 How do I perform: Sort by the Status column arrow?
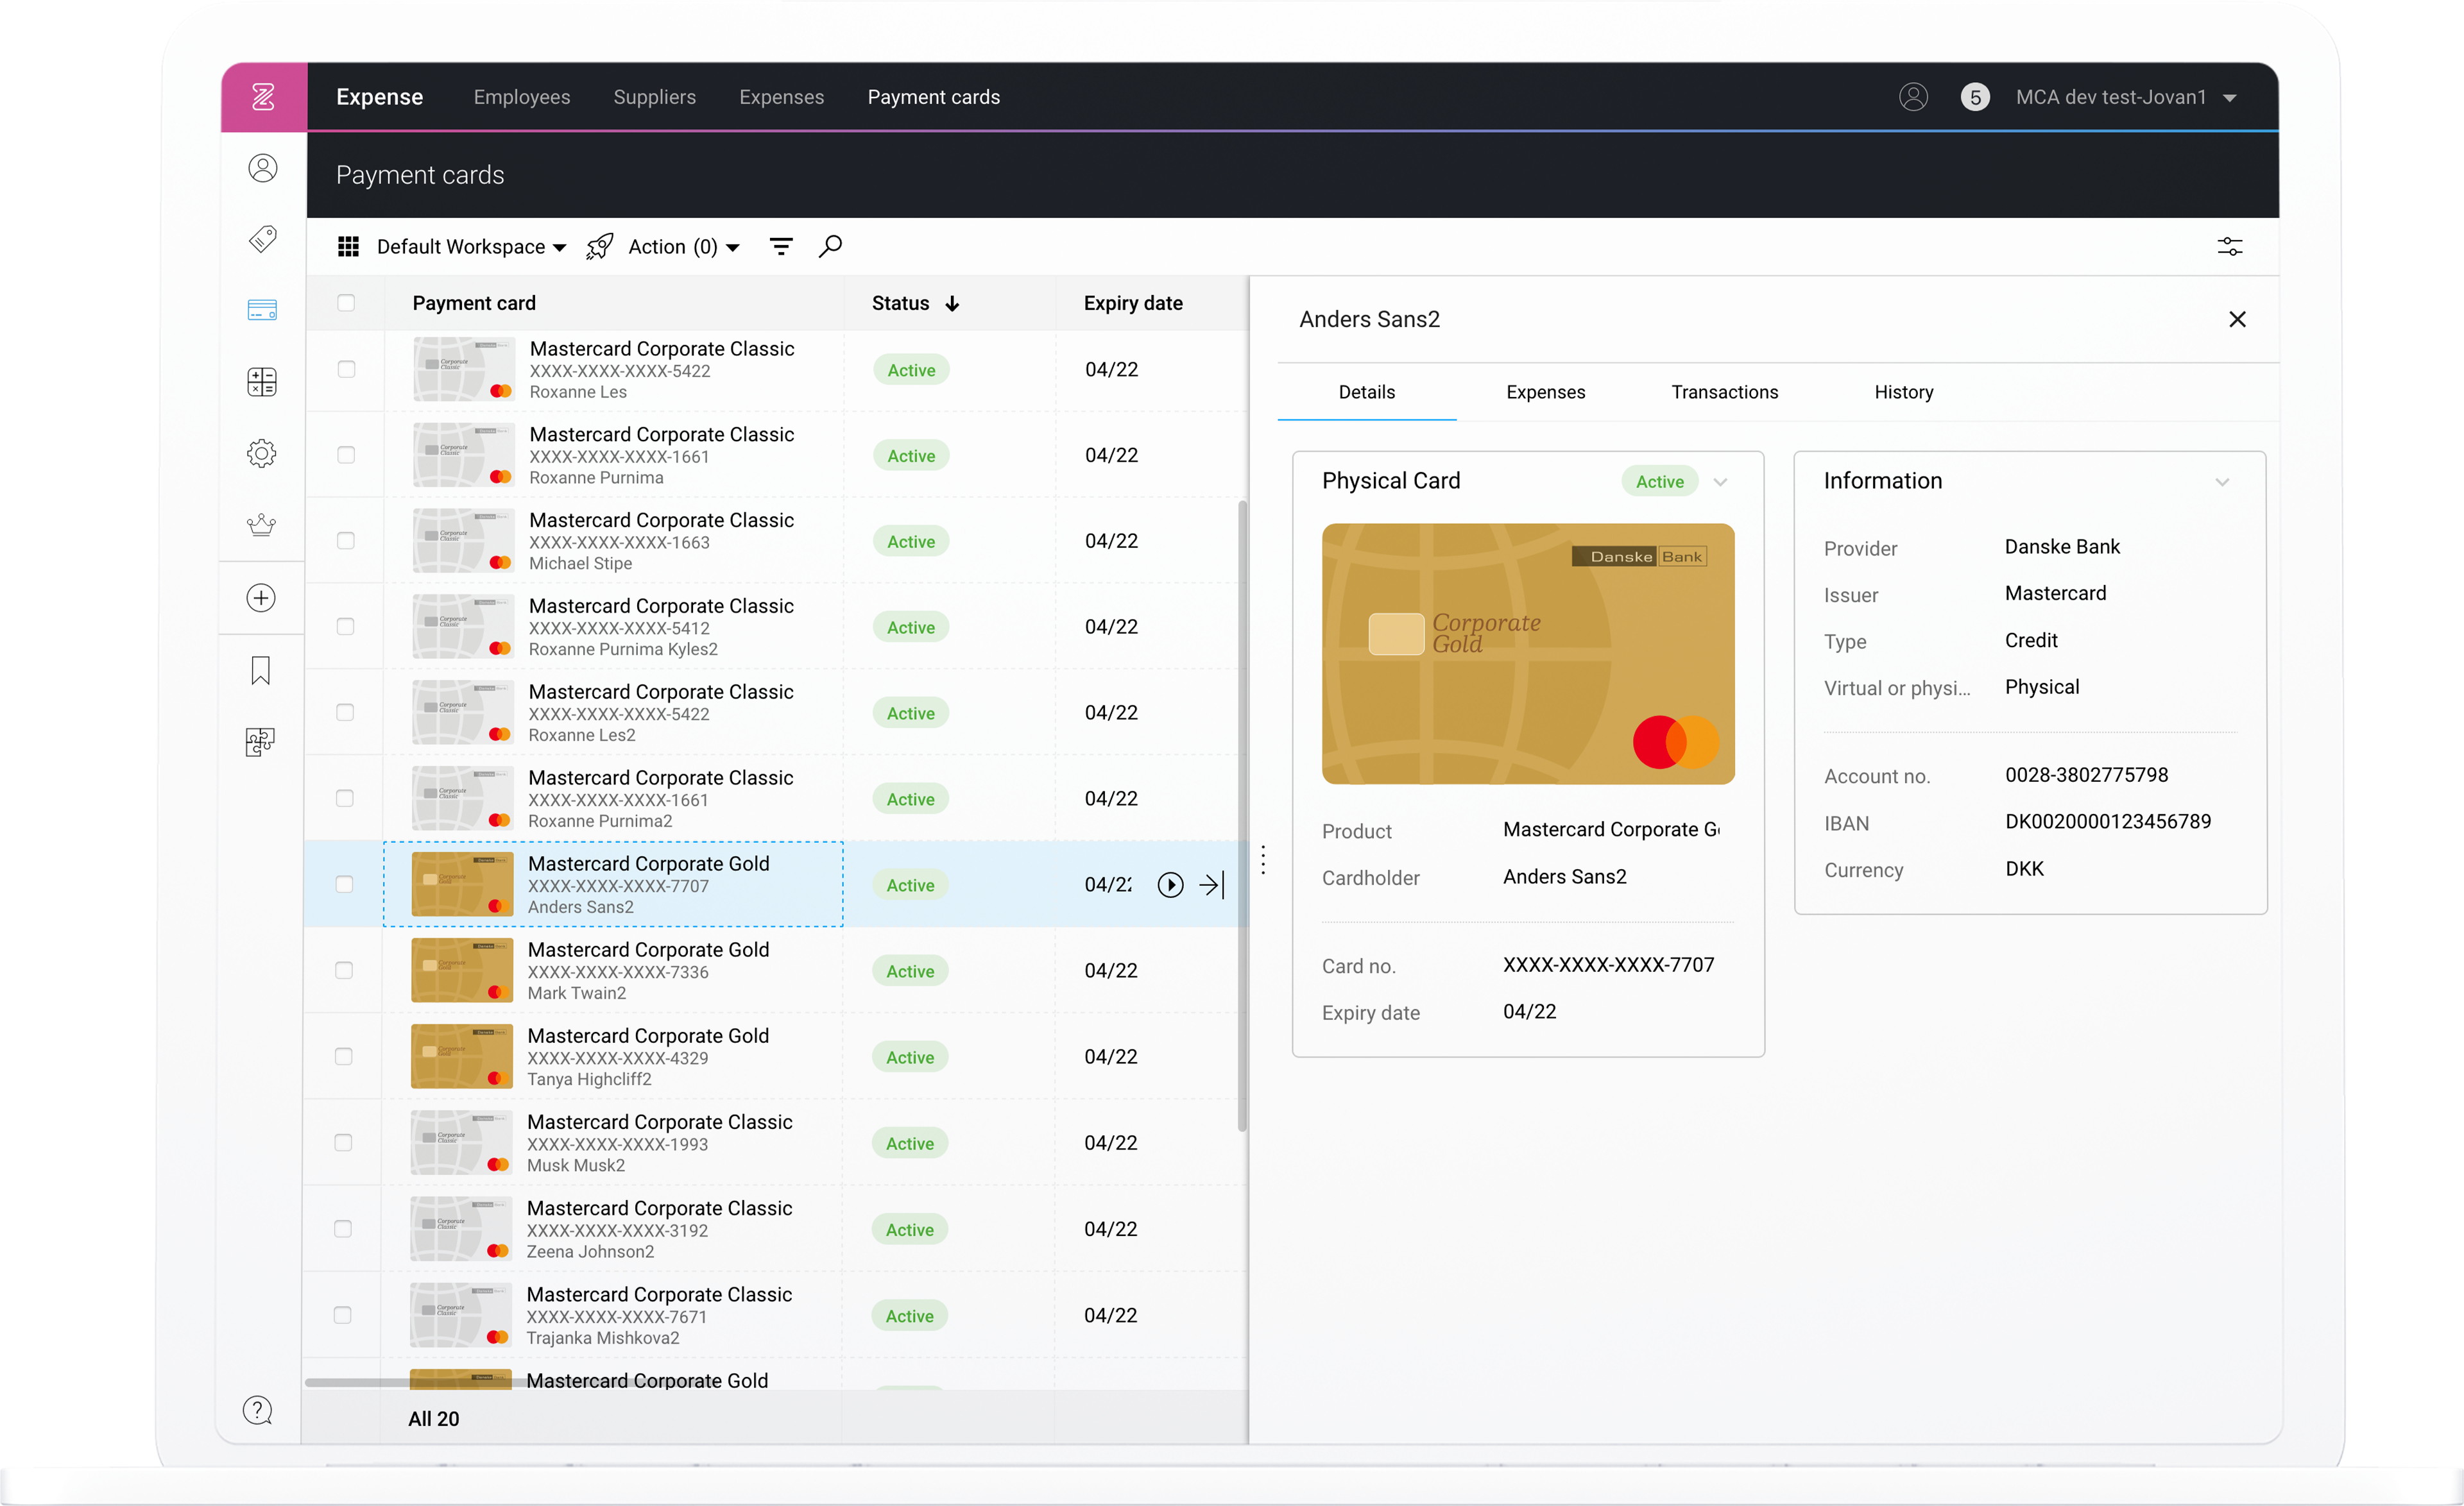coord(952,303)
